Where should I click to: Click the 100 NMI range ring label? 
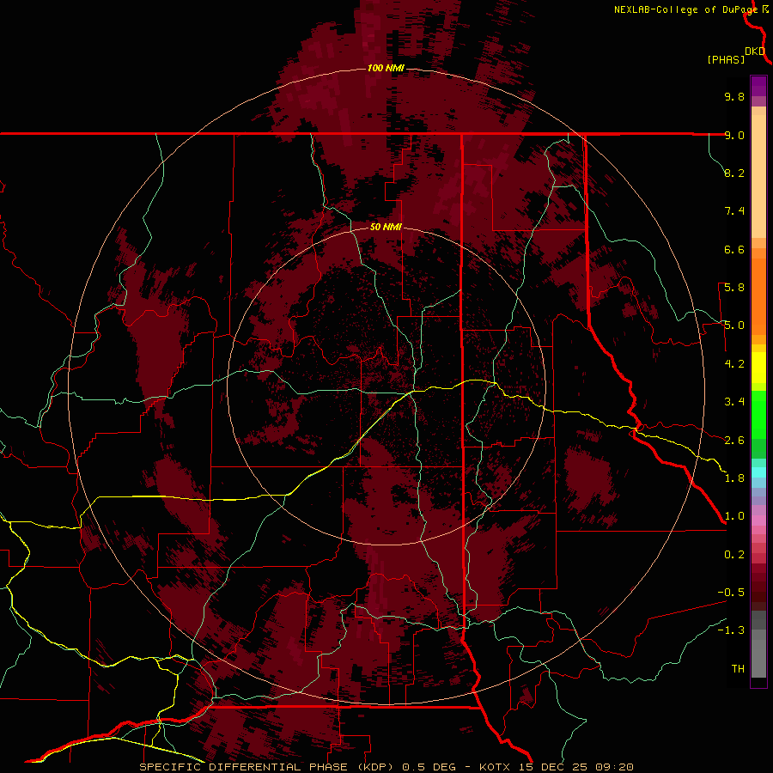386,68
